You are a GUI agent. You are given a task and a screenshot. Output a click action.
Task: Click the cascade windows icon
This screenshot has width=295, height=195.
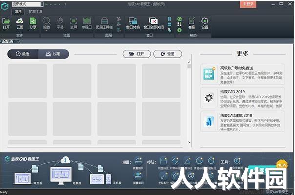pyautogui.click(x=169, y=30)
